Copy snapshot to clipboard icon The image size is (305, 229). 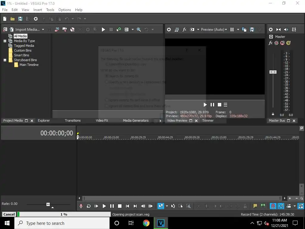pyautogui.click(x=244, y=30)
